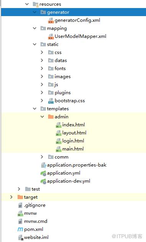146x242 pixels.
Task: Click bootstrap.css file icon
Action: tap(51, 101)
